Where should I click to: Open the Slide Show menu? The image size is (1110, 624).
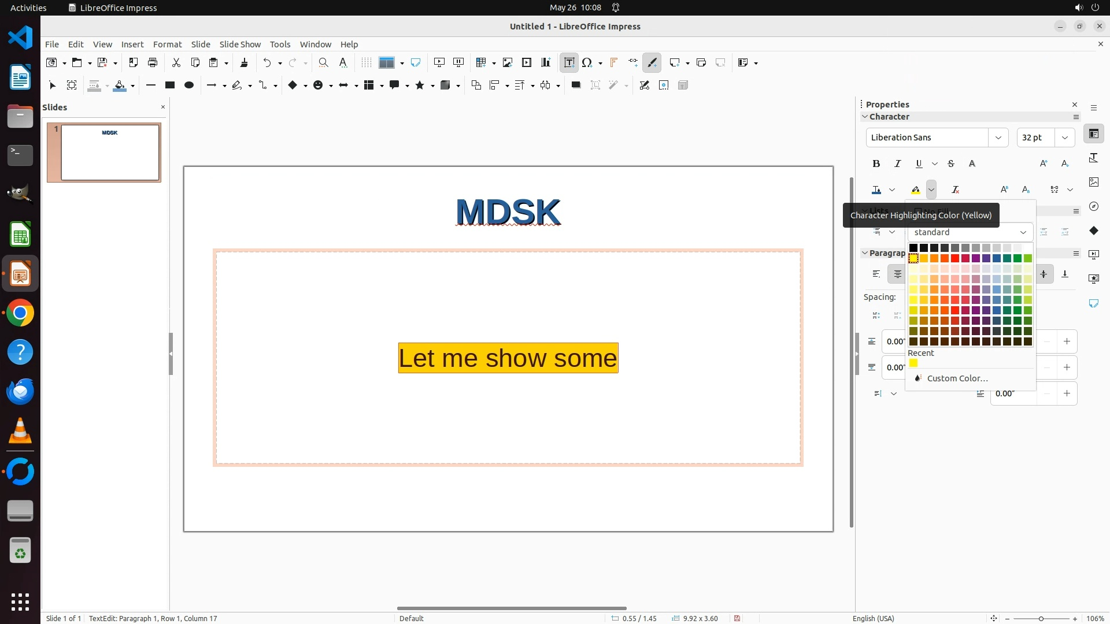(x=239, y=44)
